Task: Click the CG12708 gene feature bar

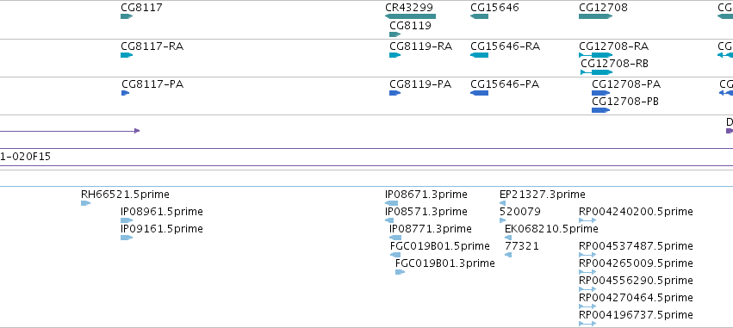Action: [x=595, y=16]
